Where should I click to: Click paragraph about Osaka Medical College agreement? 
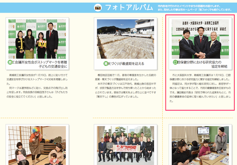coord(200,88)
